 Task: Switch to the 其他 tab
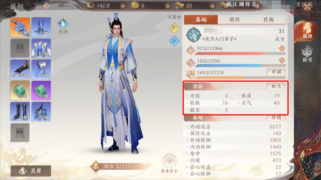click(x=269, y=20)
